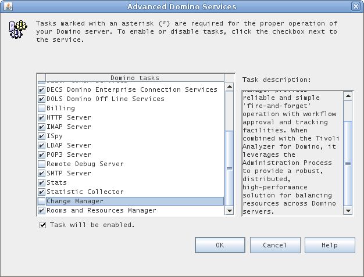The width and height of the screenshot is (364, 277).
Task: Toggle the Change Manager checkbox
Action: click(x=41, y=201)
